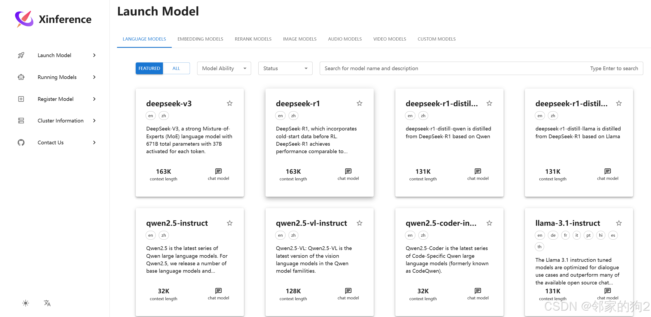Click the 32K context length on qwen2.5-coder
The height and width of the screenshot is (317, 651).
pos(423,291)
